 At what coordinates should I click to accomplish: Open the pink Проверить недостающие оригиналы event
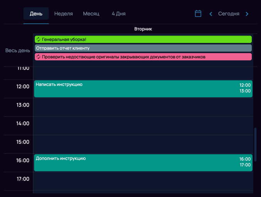[143, 57]
